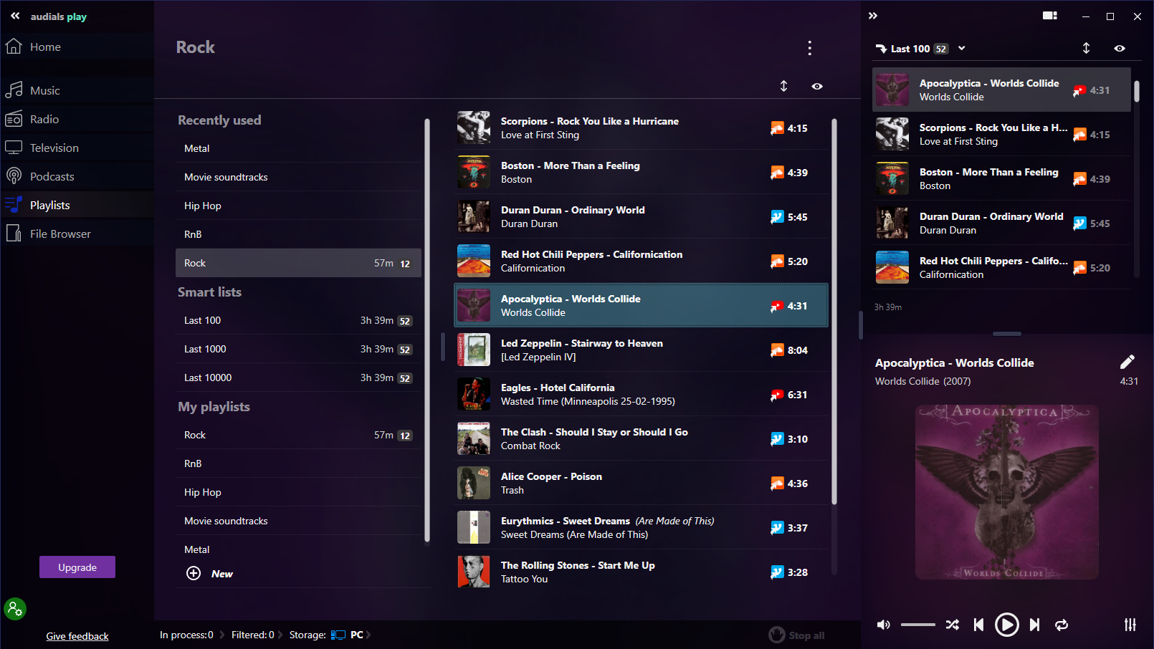Select Red Hot Chili Peppers in the queue

pyautogui.click(x=1001, y=267)
